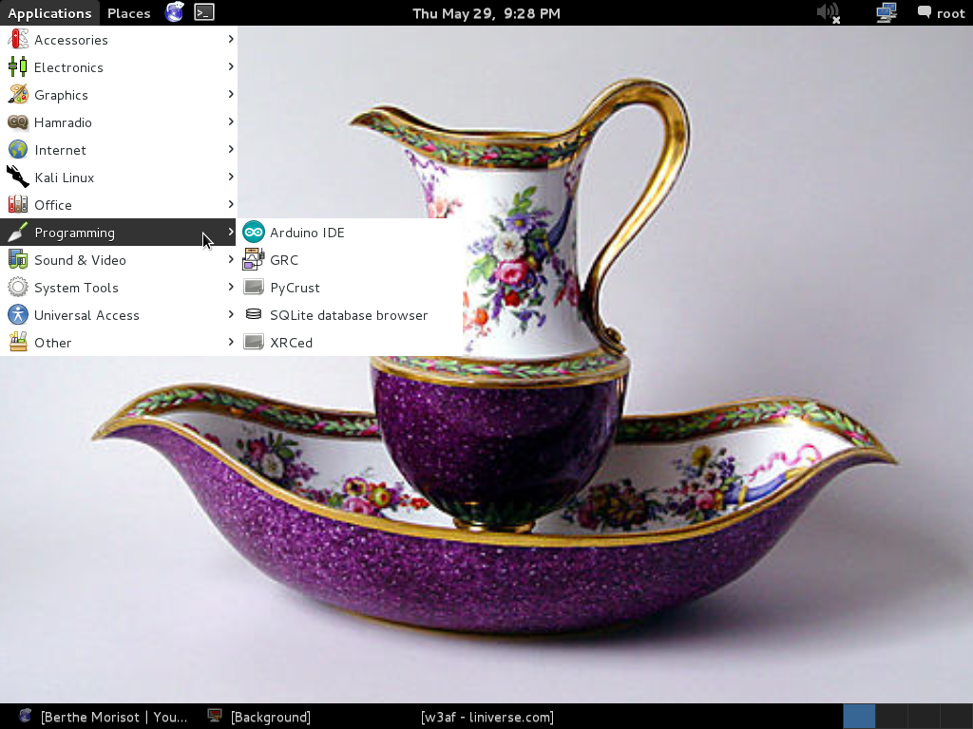Launch the web browser from top panel
This screenshot has height=729, width=973.
click(175, 12)
